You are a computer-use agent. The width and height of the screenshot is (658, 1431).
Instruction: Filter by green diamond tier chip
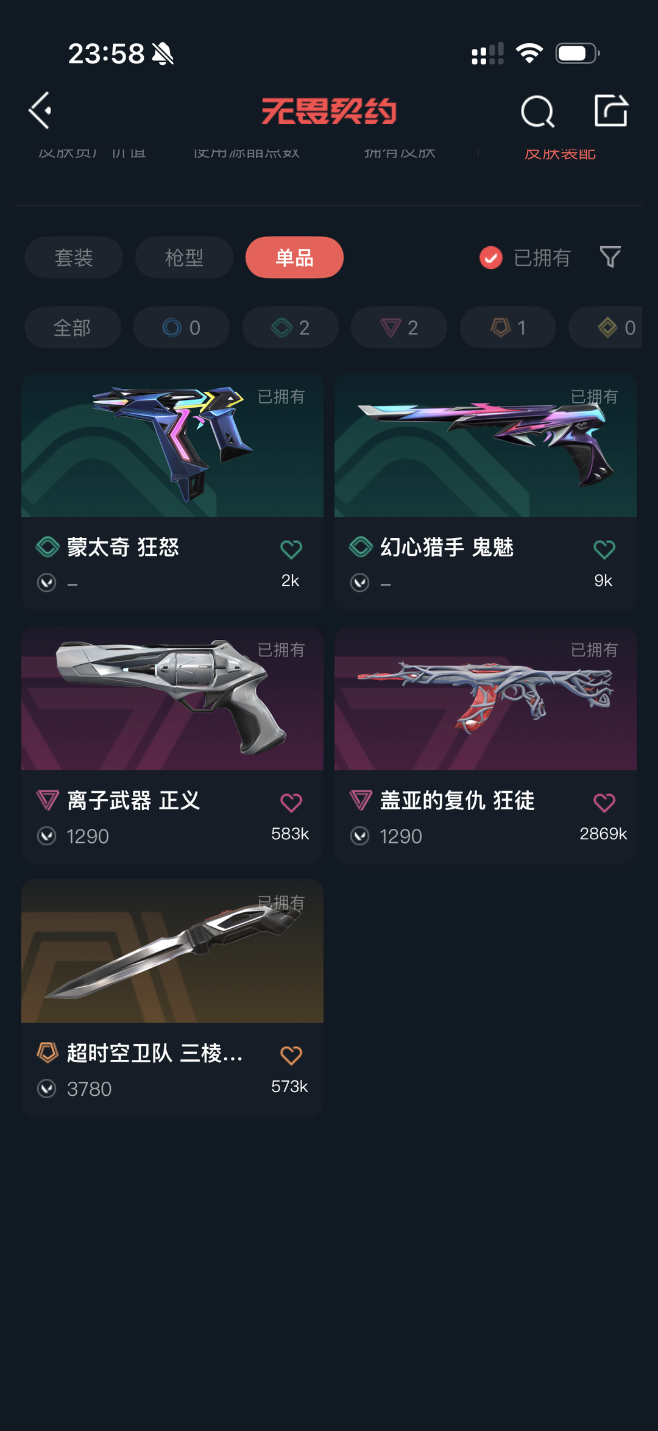click(x=290, y=327)
